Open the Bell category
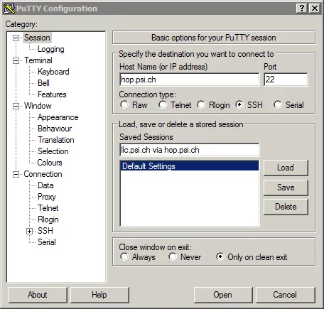 point(43,83)
